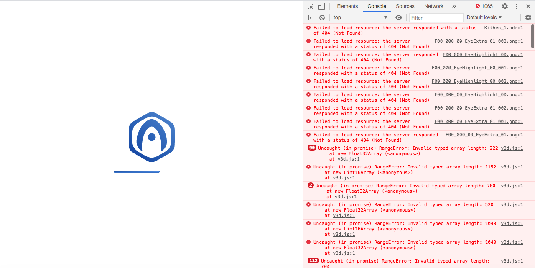Select the Invalid typed array length: 520 message
This screenshot has width=535, height=268.
[403, 204]
